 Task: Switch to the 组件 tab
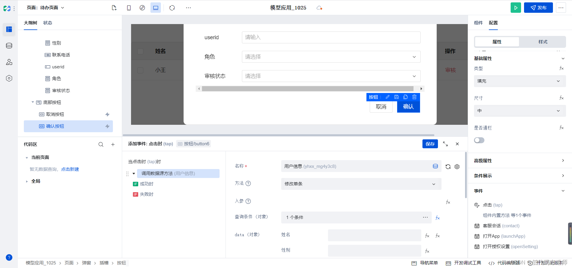pos(478,23)
